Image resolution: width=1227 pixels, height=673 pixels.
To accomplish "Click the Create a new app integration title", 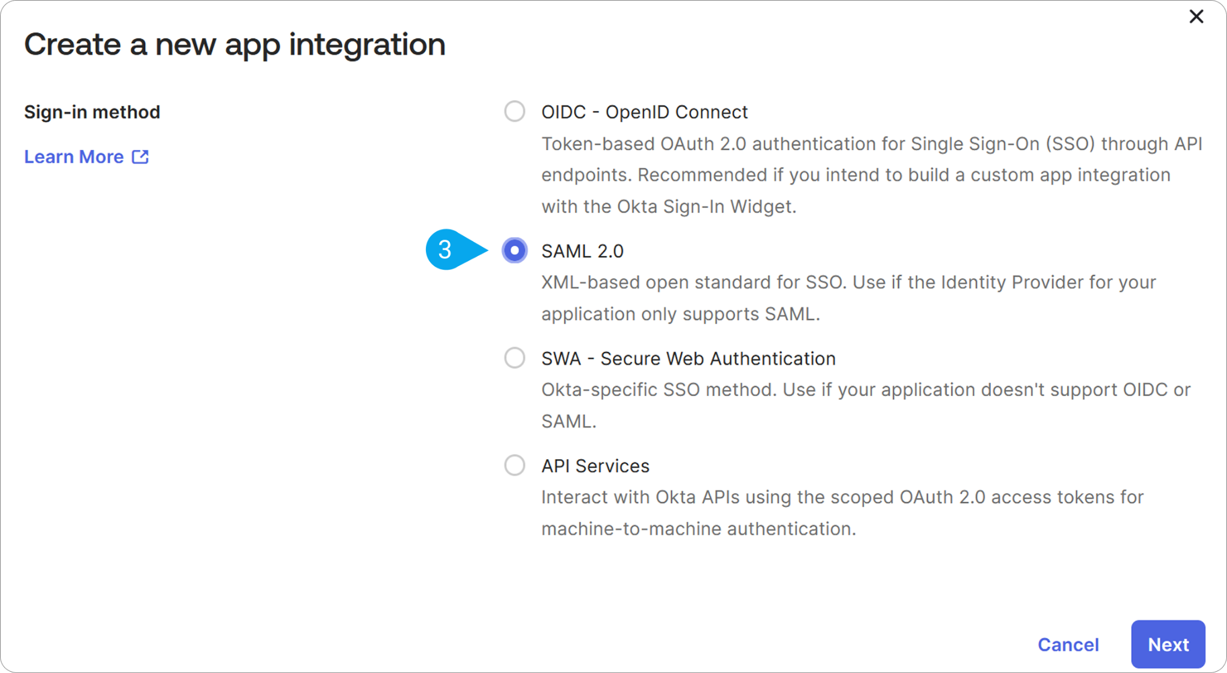I will (235, 45).
